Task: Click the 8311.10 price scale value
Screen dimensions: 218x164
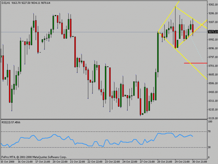Action: coord(213,101)
